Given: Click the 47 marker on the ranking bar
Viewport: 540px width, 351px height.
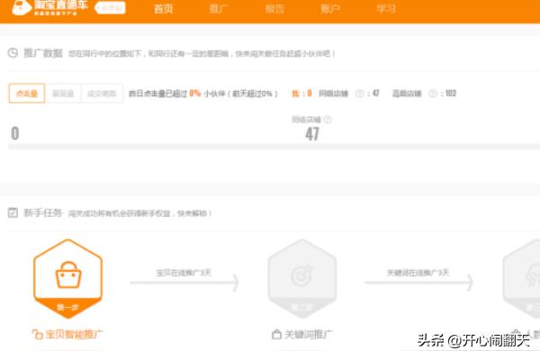Looking at the screenshot, I should coord(312,134).
